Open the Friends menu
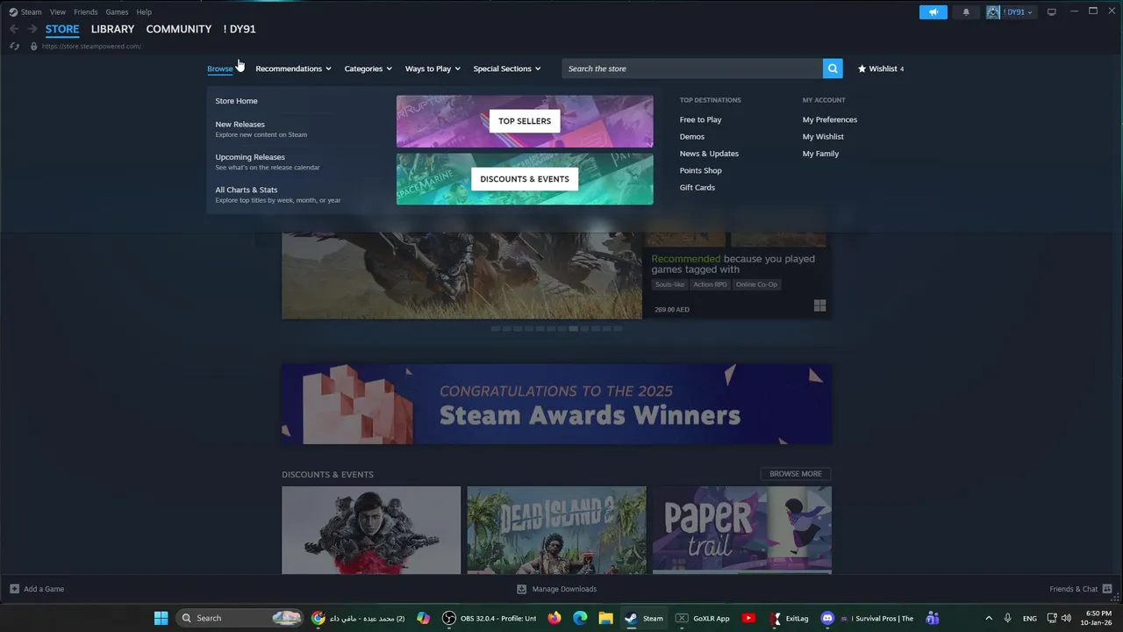 pos(86,12)
